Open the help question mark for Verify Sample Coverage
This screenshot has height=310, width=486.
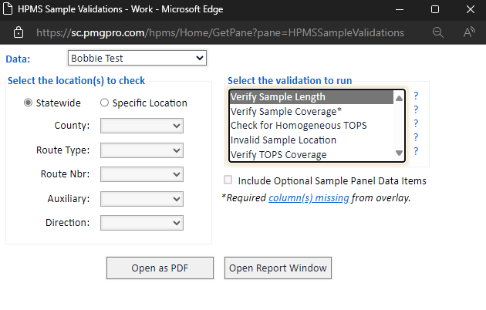click(x=416, y=110)
